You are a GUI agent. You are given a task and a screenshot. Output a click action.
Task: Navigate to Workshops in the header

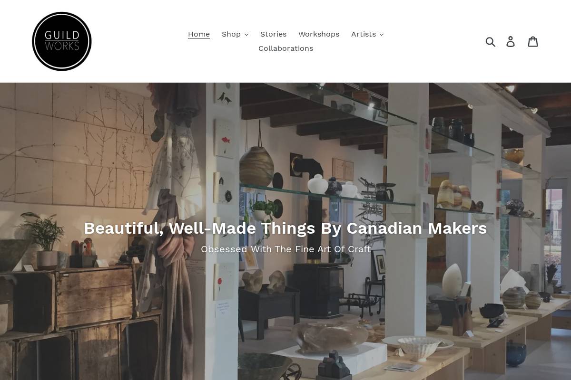coord(319,34)
